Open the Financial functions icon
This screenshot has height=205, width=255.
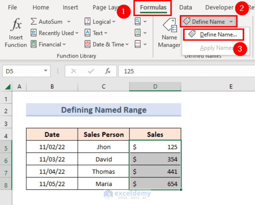click(34, 44)
